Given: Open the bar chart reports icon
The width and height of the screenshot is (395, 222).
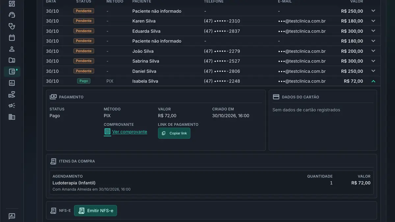Looking at the screenshot, I should tap(12, 83).
